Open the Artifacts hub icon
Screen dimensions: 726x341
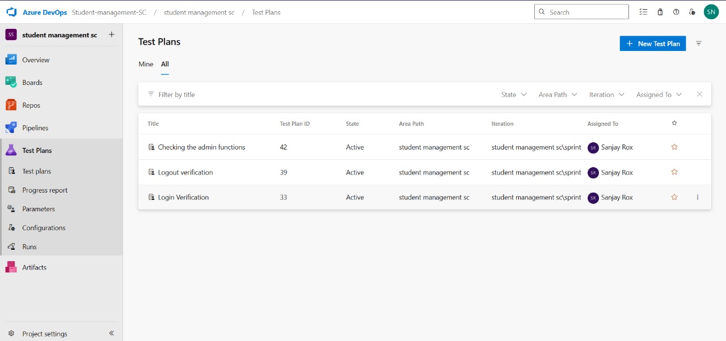click(x=11, y=267)
